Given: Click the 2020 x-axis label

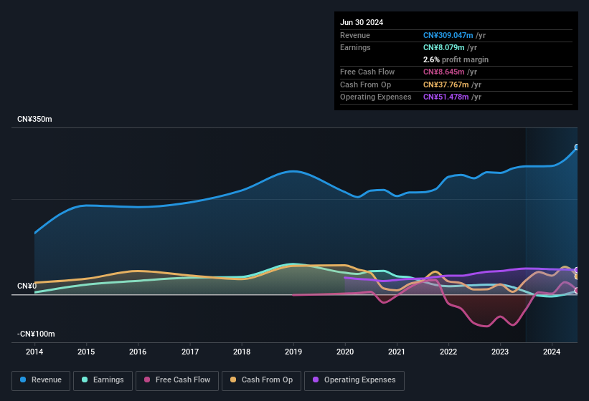Looking at the screenshot, I should point(345,352).
